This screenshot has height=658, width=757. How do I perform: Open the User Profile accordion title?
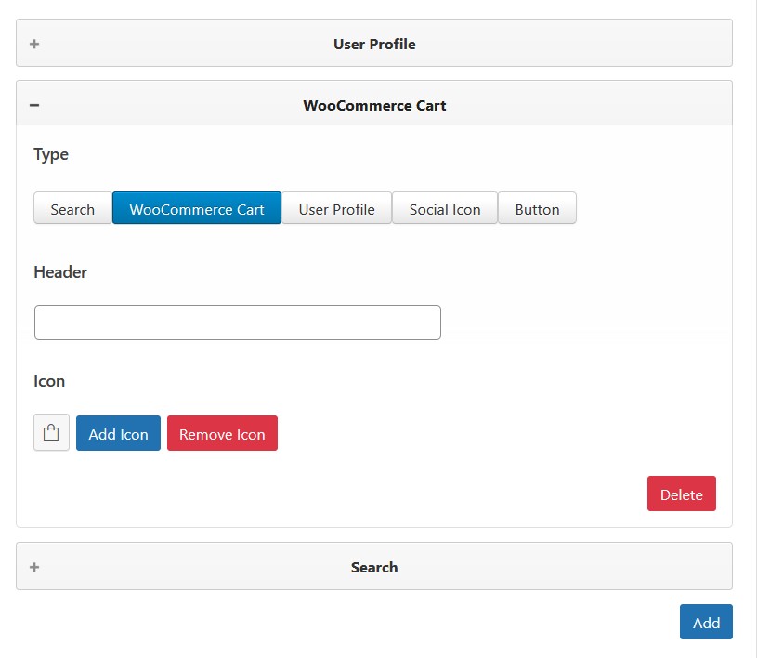[x=374, y=44]
